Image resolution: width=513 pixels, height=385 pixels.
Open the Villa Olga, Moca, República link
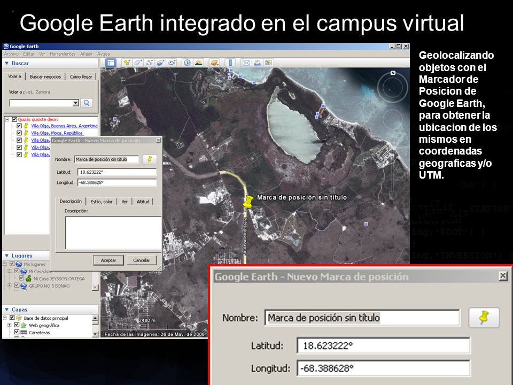pos(57,133)
